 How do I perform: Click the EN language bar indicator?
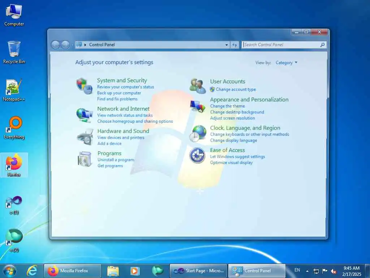pyautogui.click(x=297, y=270)
